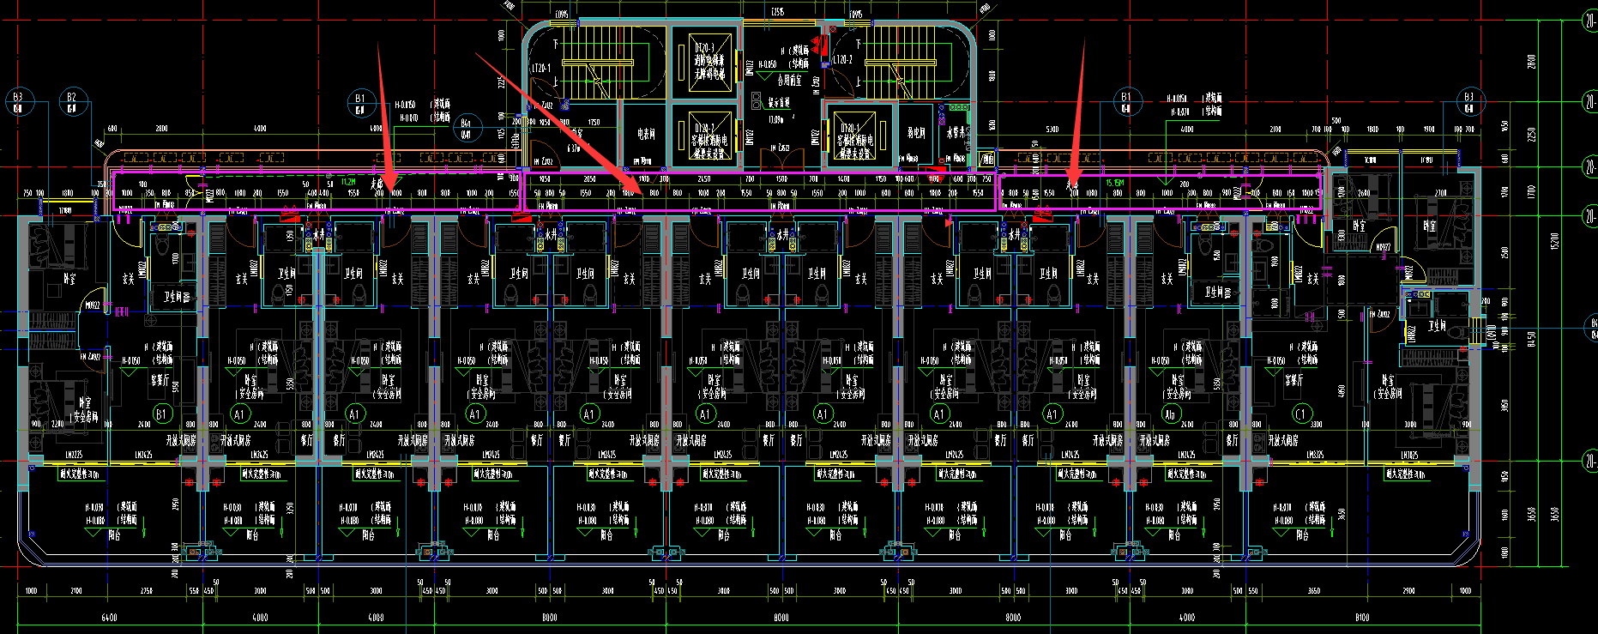The width and height of the screenshot is (1598, 634).
Task: Click the 合用前室 room label
Action: point(789,81)
